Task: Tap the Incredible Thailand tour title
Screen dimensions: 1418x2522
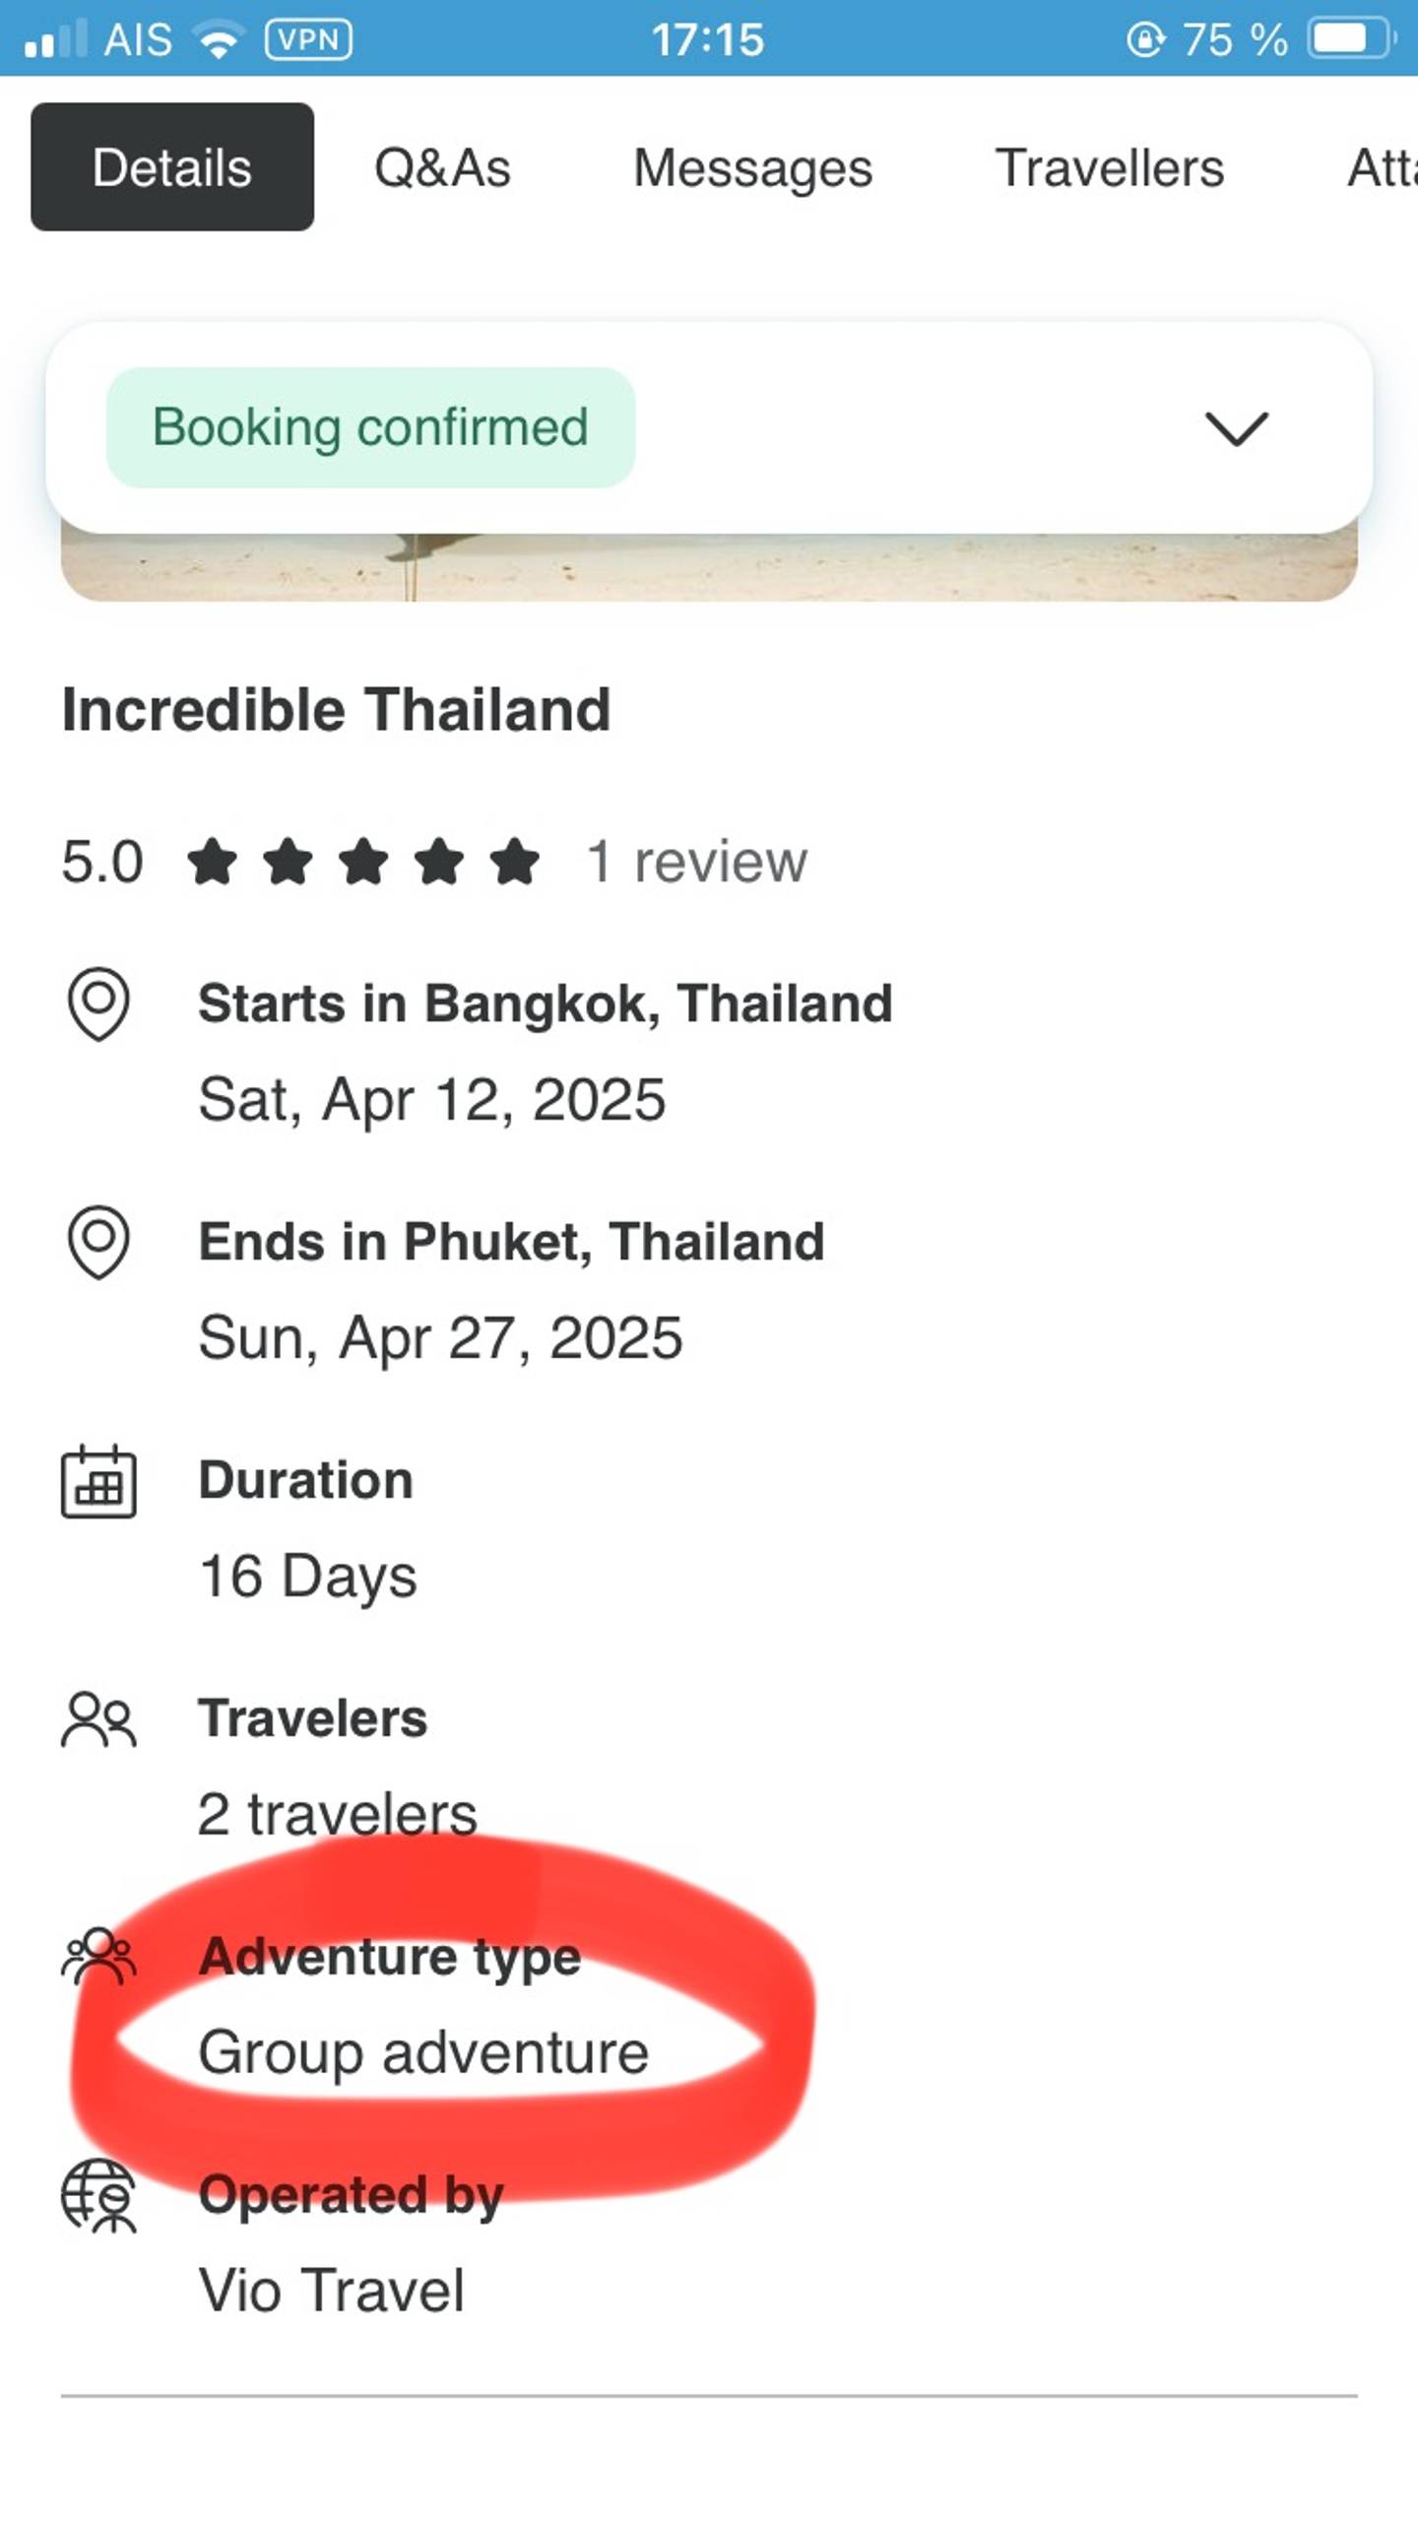Action: click(336, 709)
